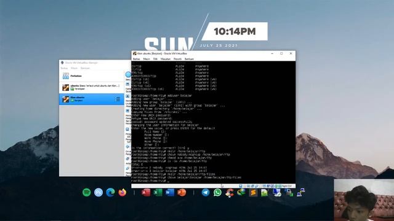Open Mesin menu in VirtualBox Manager

[74, 68]
